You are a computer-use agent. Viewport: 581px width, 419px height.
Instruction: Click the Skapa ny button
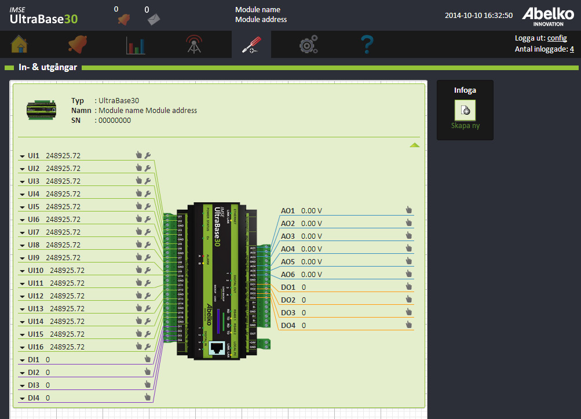pyautogui.click(x=465, y=115)
